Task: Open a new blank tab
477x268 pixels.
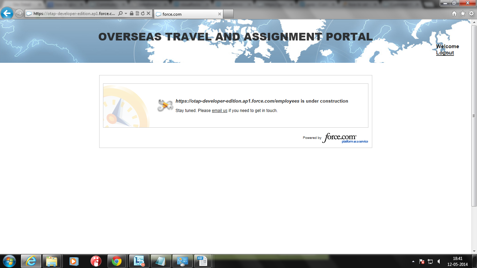Action: click(x=228, y=14)
